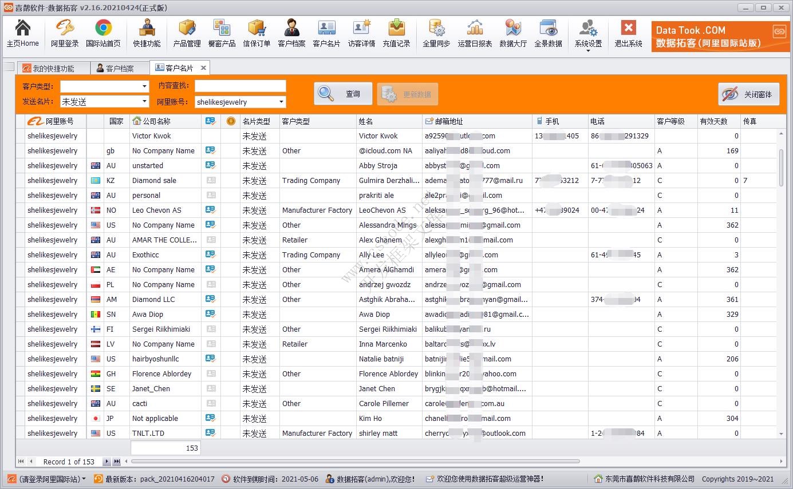793x489 pixels.
Task: Click card icon in Exothicc row
Action: 211,255
